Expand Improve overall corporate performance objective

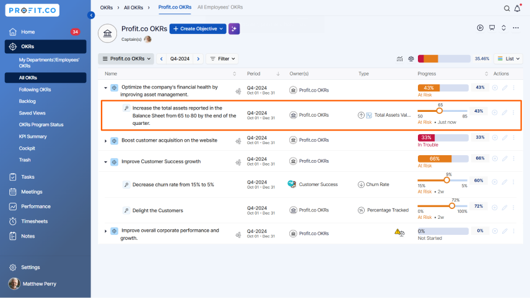[105, 231]
